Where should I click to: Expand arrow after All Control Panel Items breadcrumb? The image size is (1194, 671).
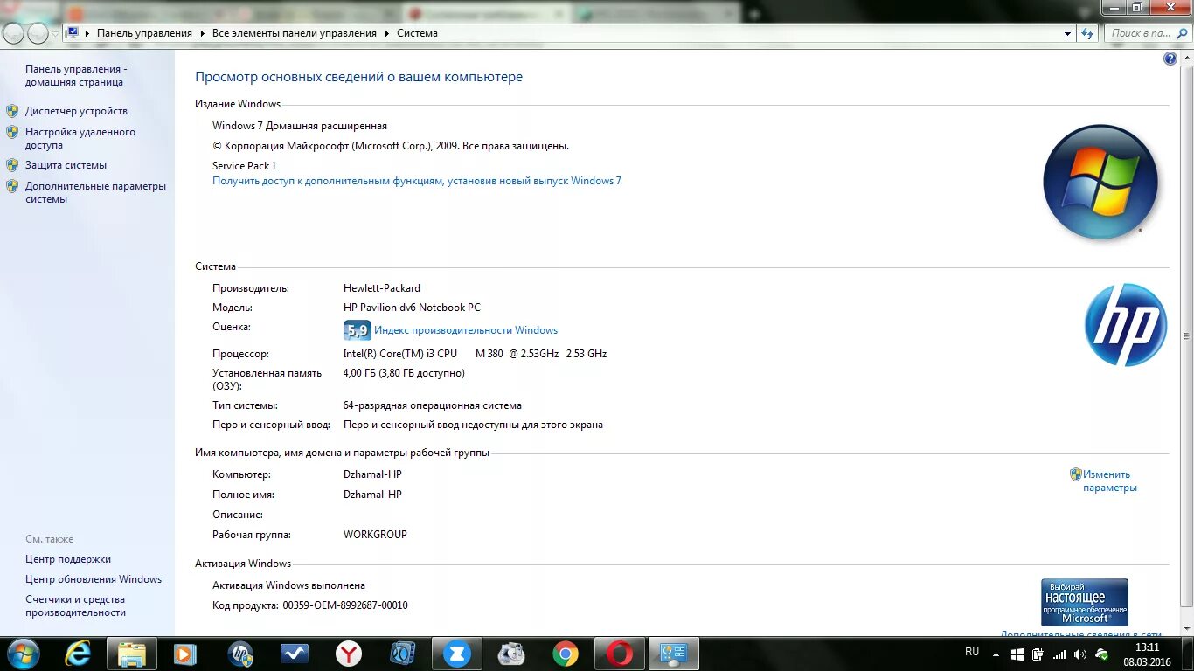click(386, 33)
